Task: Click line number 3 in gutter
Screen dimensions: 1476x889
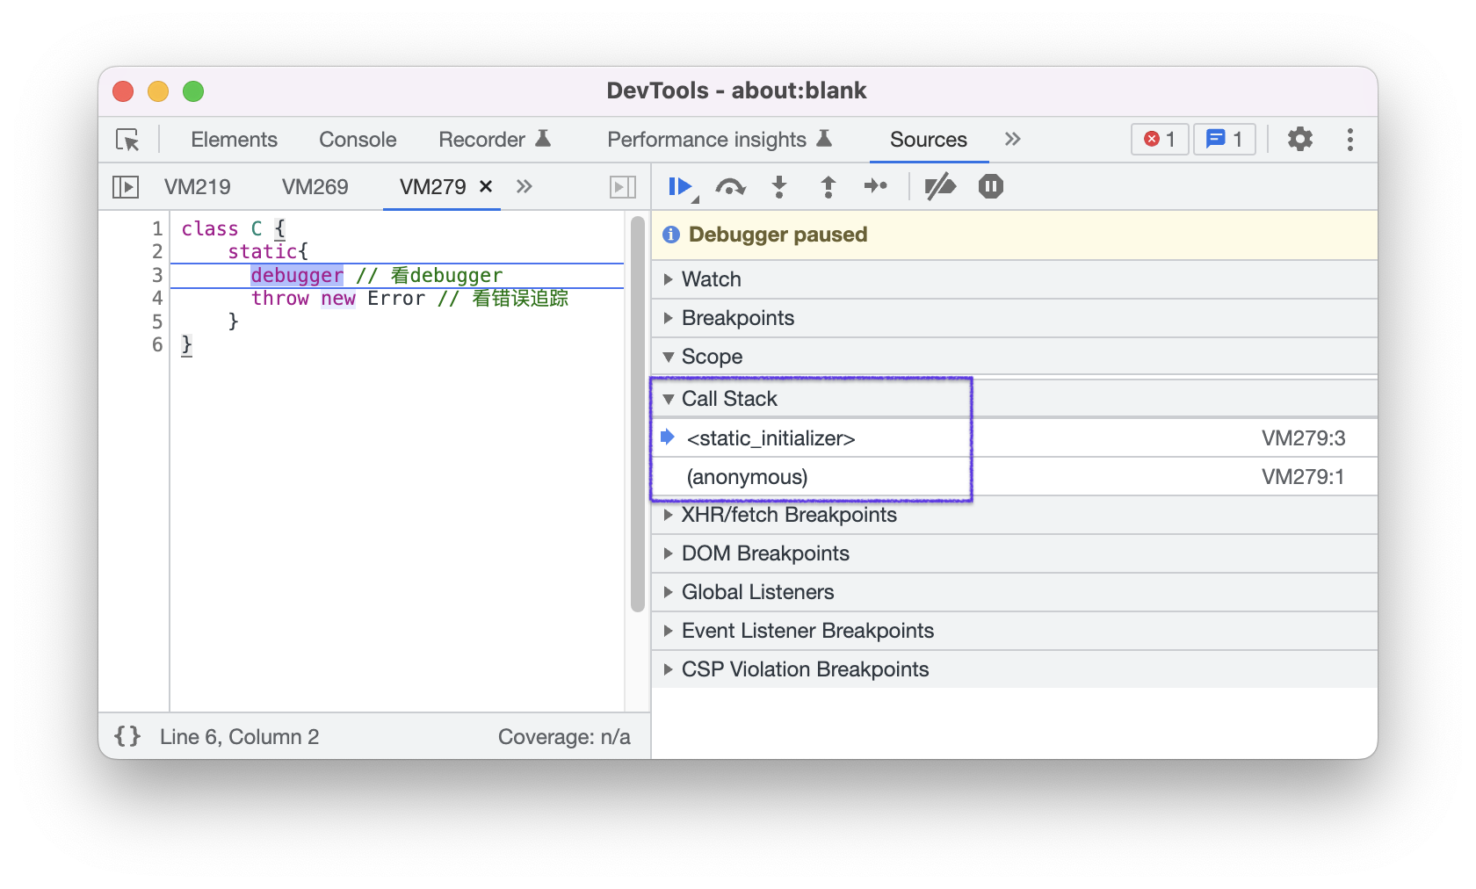Action: click(157, 275)
